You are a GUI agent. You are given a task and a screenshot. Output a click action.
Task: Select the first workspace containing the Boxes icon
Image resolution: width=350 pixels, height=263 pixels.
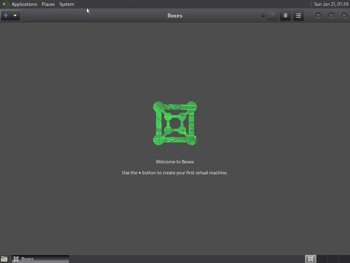(311, 259)
